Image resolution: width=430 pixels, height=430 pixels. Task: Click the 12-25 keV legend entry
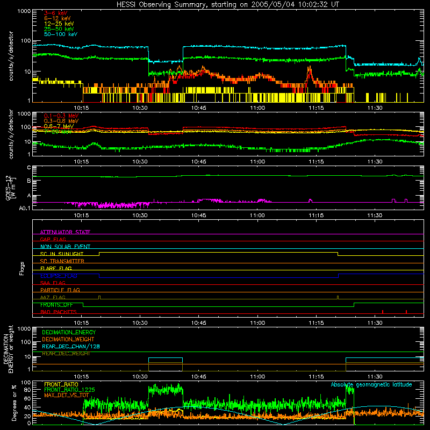pyautogui.click(x=59, y=24)
